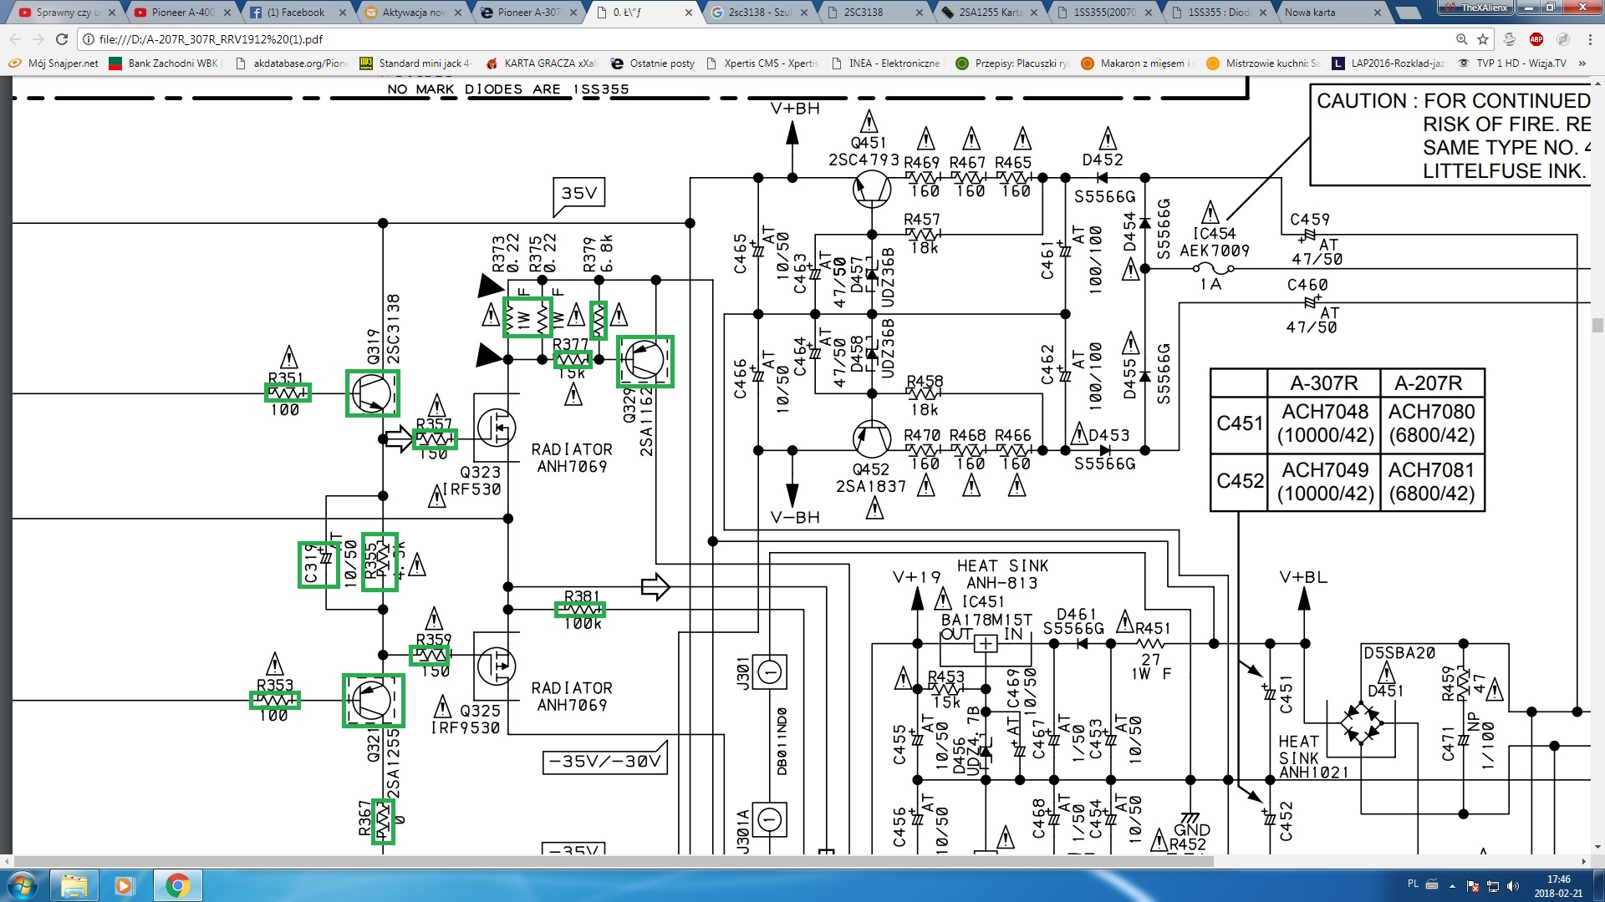Switch to the Facebook tab

296,13
